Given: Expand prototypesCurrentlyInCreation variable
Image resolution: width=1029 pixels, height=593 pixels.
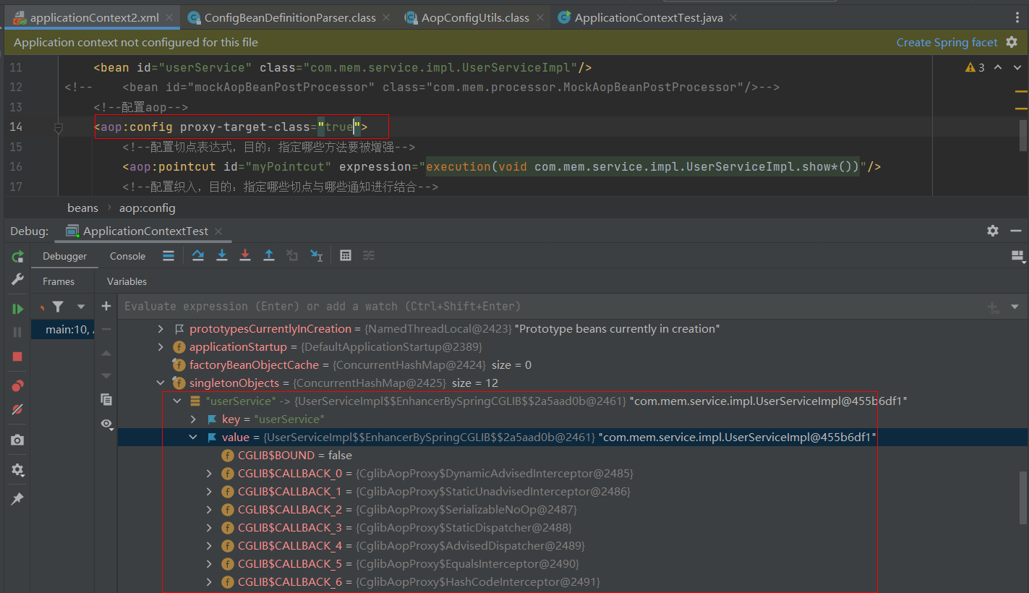Looking at the screenshot, I should point(161,328).
